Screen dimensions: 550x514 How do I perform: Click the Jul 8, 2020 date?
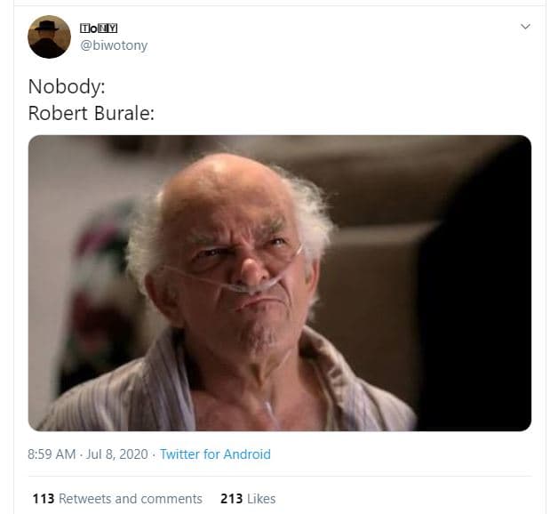click(x=116, y=454)
